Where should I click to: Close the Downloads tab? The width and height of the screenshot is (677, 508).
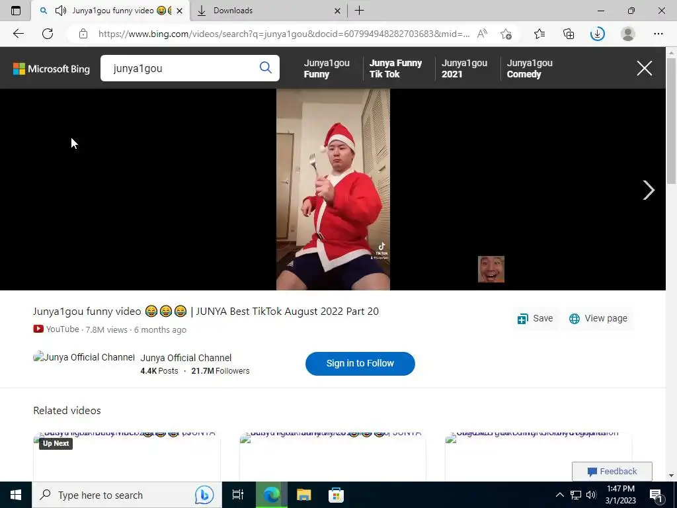coord(338,11)
